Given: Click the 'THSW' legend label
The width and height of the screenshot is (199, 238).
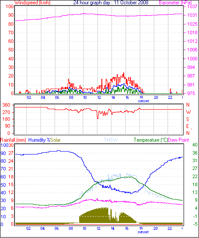Looking at the screenshot, I should (x=111, y=140).
